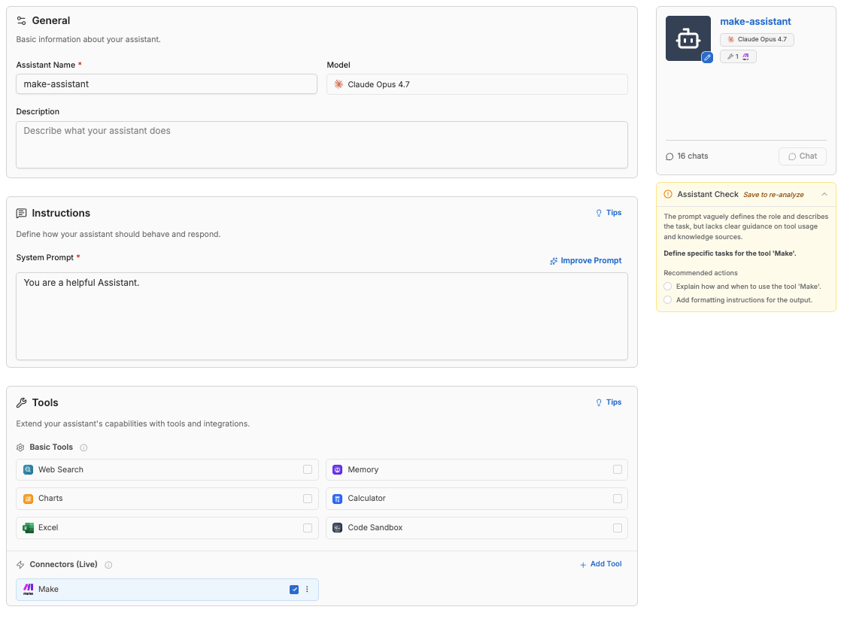Click the tools count badge showing 1

coord(738,56)
